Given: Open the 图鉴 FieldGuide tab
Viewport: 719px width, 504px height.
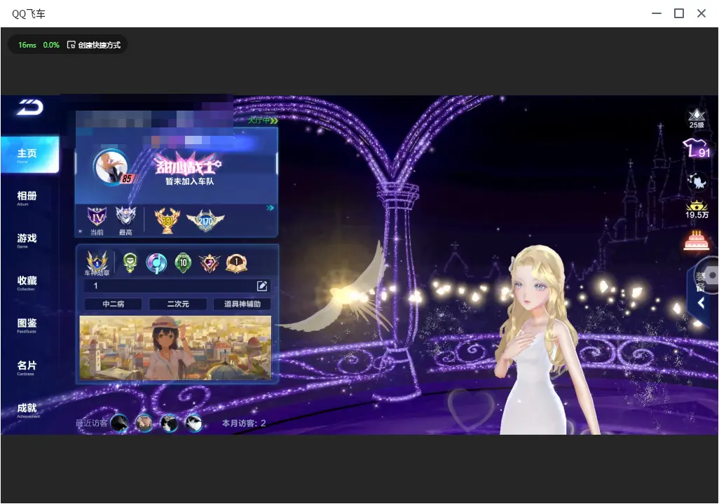Looking at the screenshot, I should click(x=27, y=325).
